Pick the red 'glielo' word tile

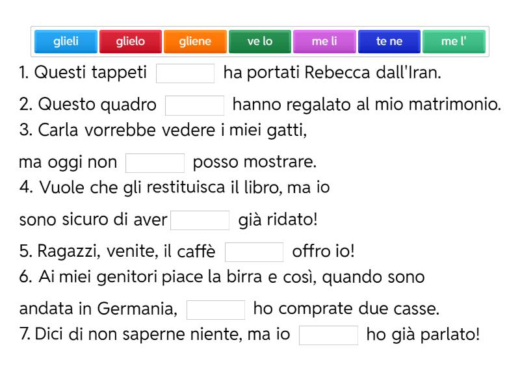tap(131, 42)
